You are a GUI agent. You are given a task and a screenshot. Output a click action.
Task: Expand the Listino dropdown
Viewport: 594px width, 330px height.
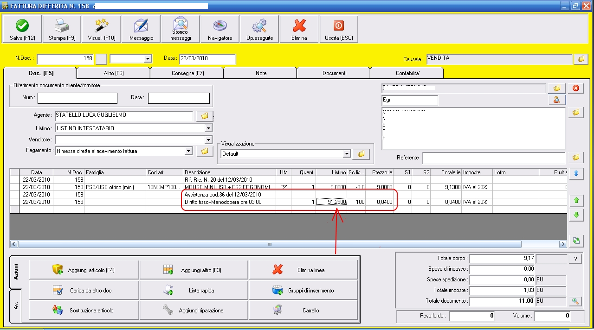208,128
